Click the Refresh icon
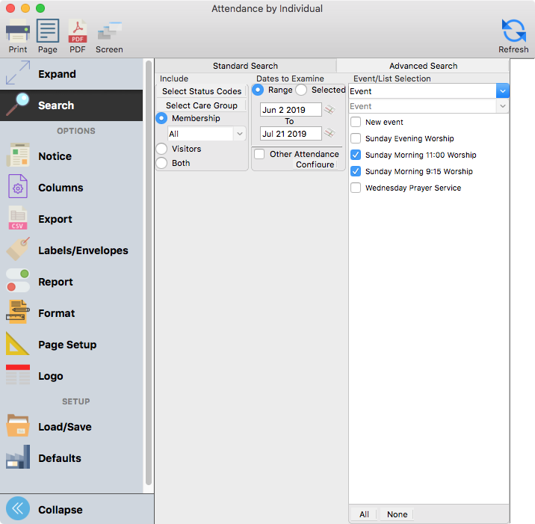 pyautogui.click(x=513, y=31)
